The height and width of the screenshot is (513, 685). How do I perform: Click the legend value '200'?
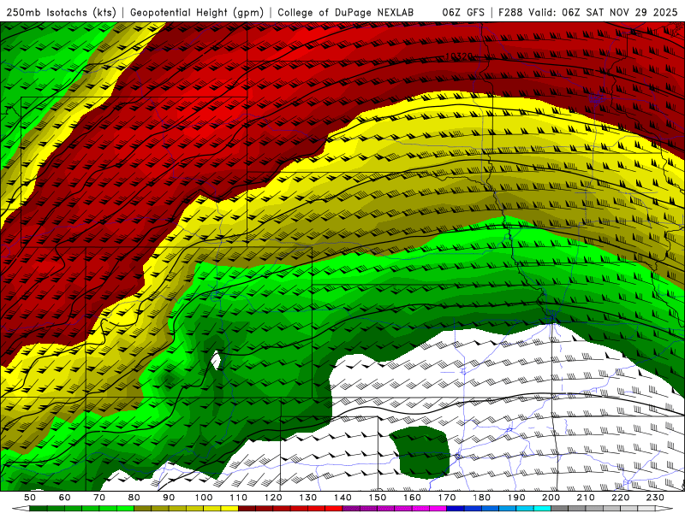[x=551, y=498]
